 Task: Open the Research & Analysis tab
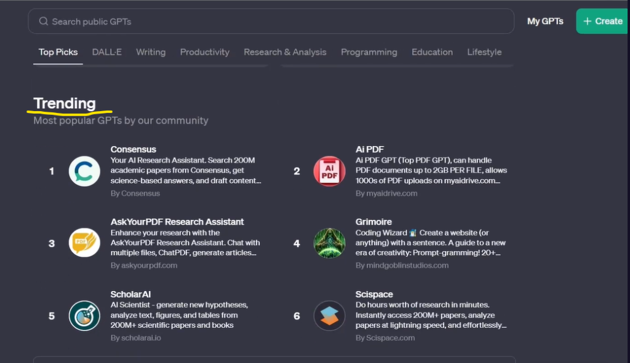coord(285,52)
